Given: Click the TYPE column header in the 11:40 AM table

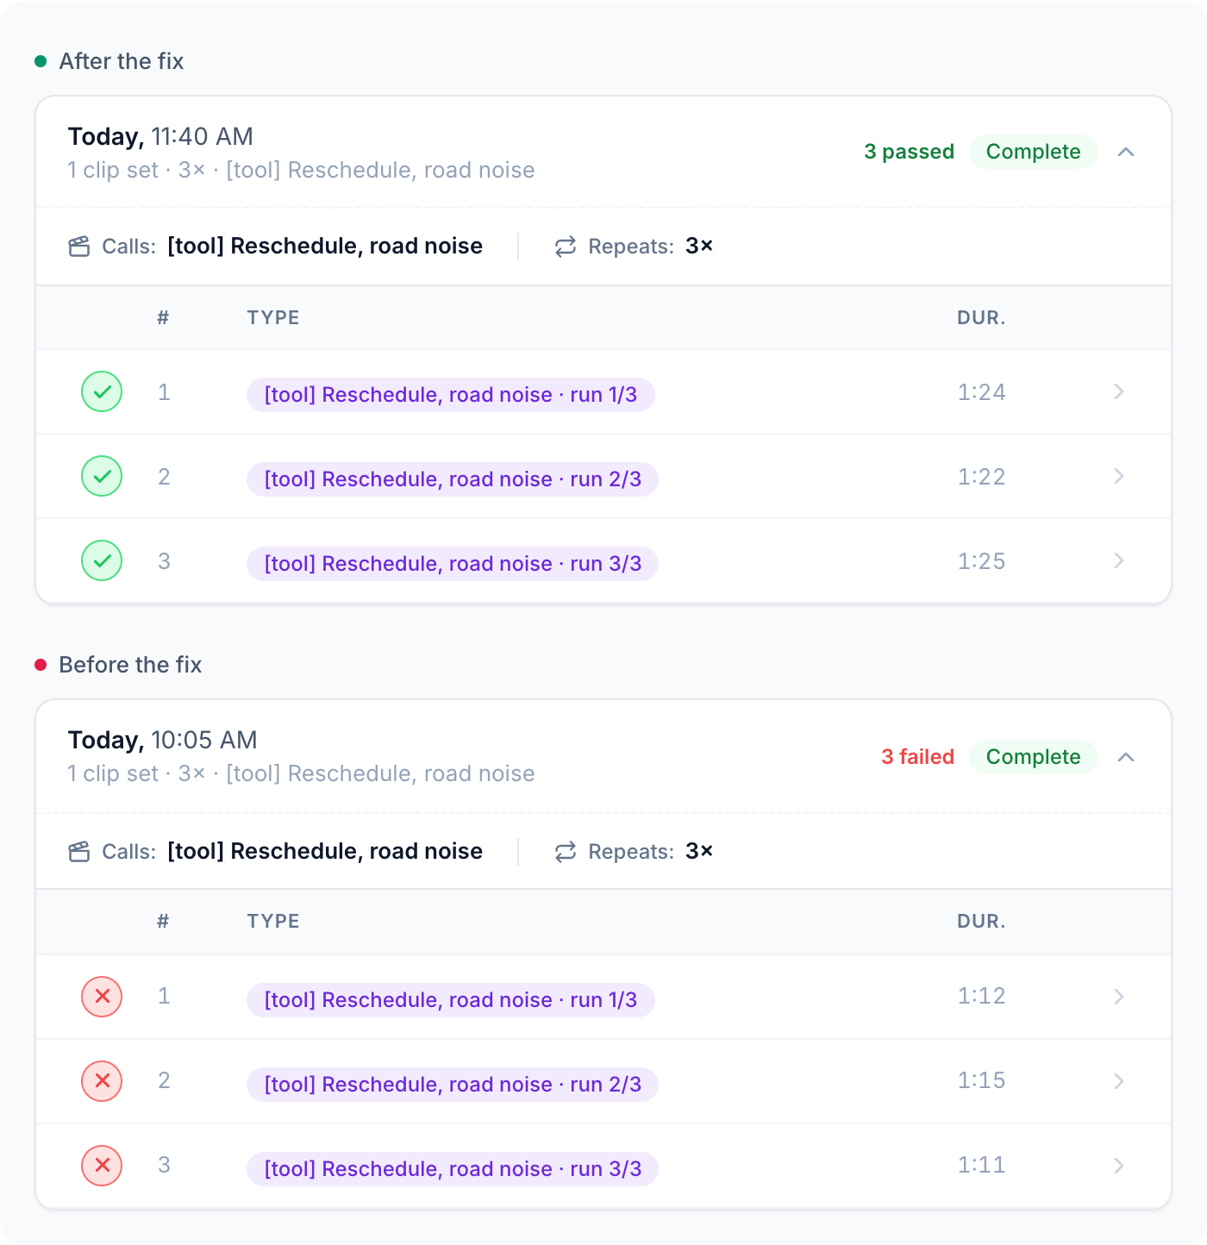Looking at the screenshot, I should pos(273,317).
